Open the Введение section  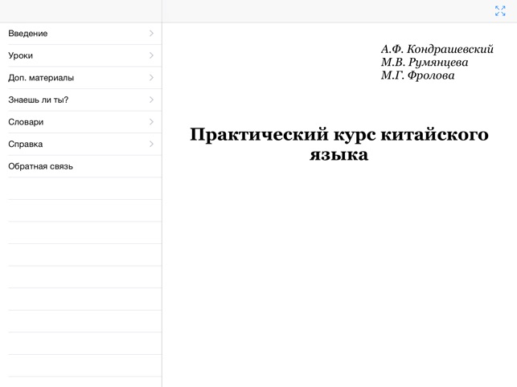point(80,34)
